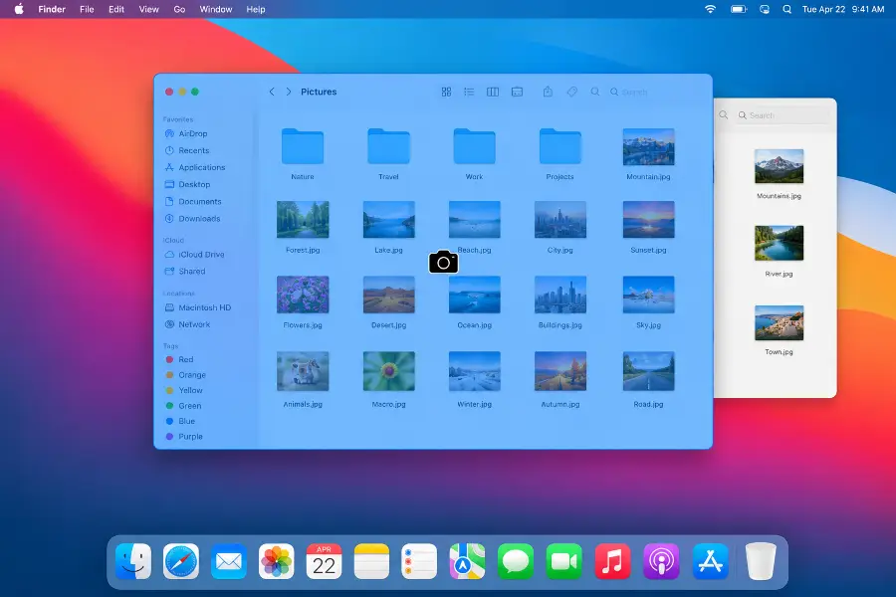Click the back window's Search field

coord(783,115)
